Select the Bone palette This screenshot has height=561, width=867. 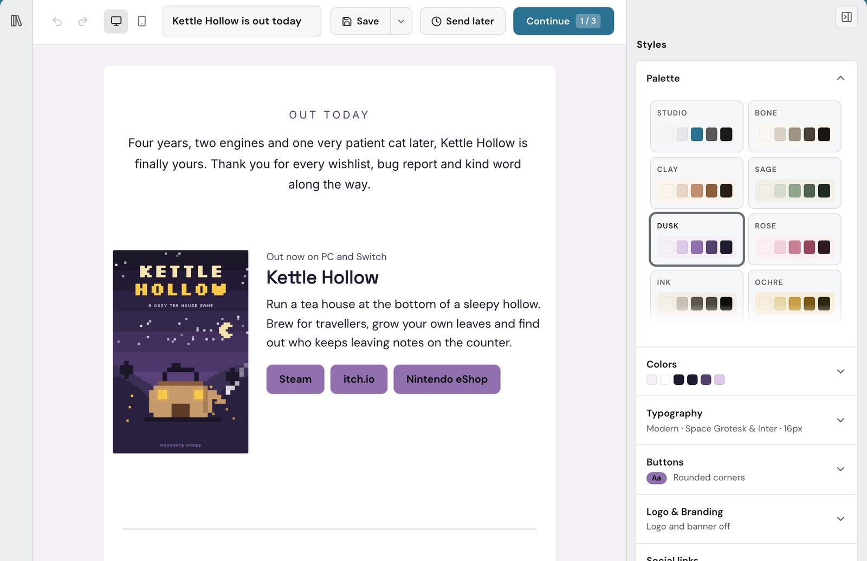pyautogui.click(x=795, y=126)
